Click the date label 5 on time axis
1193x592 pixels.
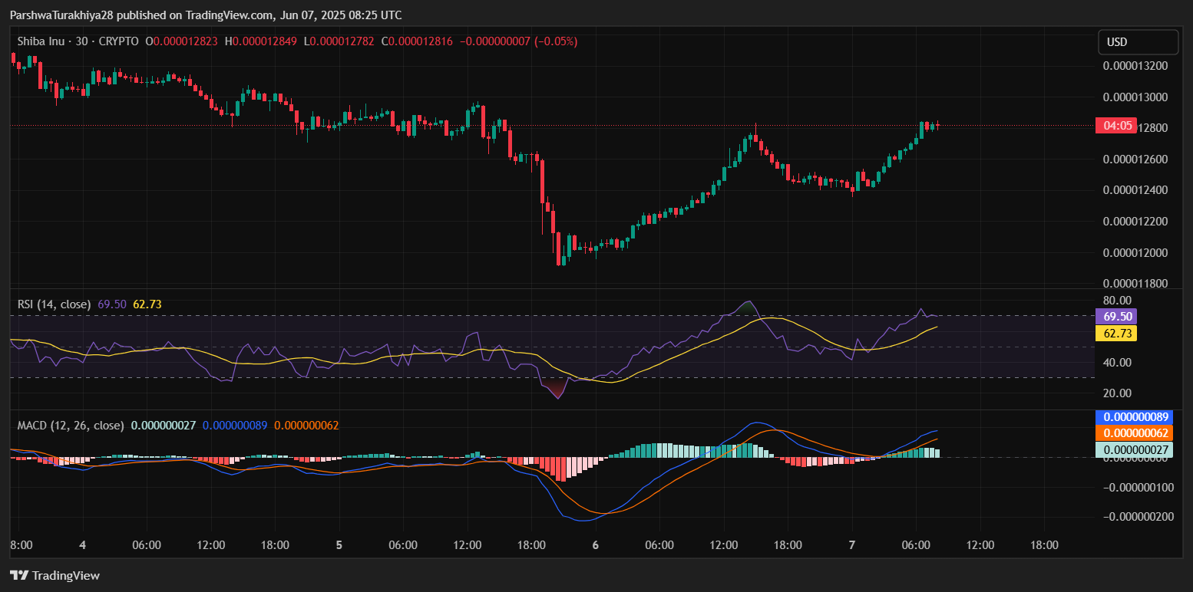coord(339,545)
